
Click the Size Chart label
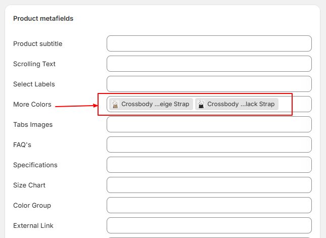tap(29, 185)
